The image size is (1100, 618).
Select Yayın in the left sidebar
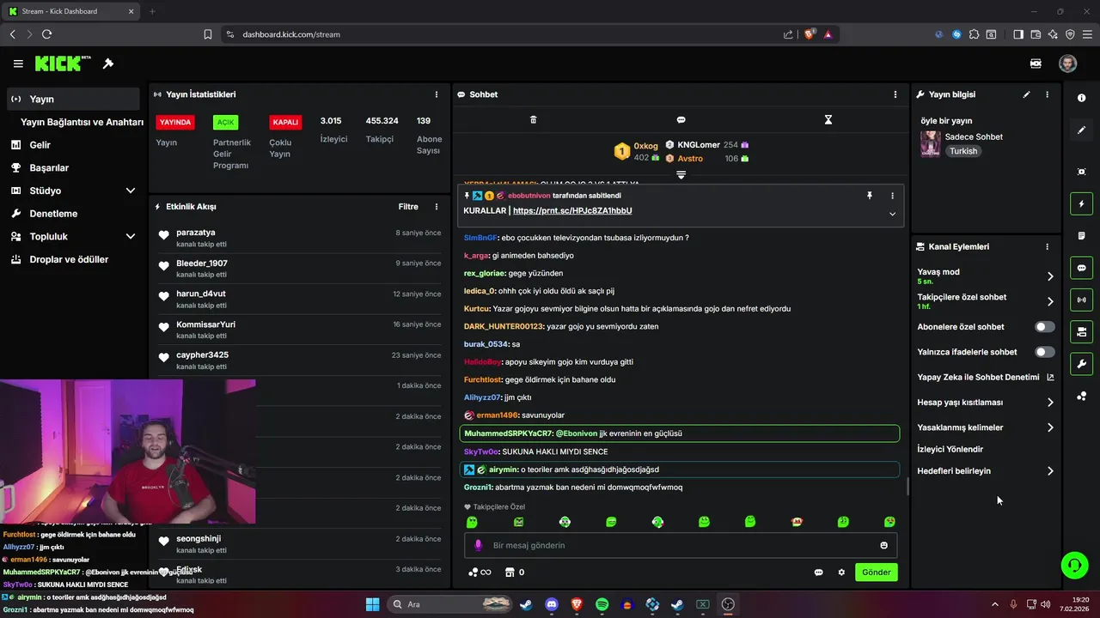tap(72, 99)
